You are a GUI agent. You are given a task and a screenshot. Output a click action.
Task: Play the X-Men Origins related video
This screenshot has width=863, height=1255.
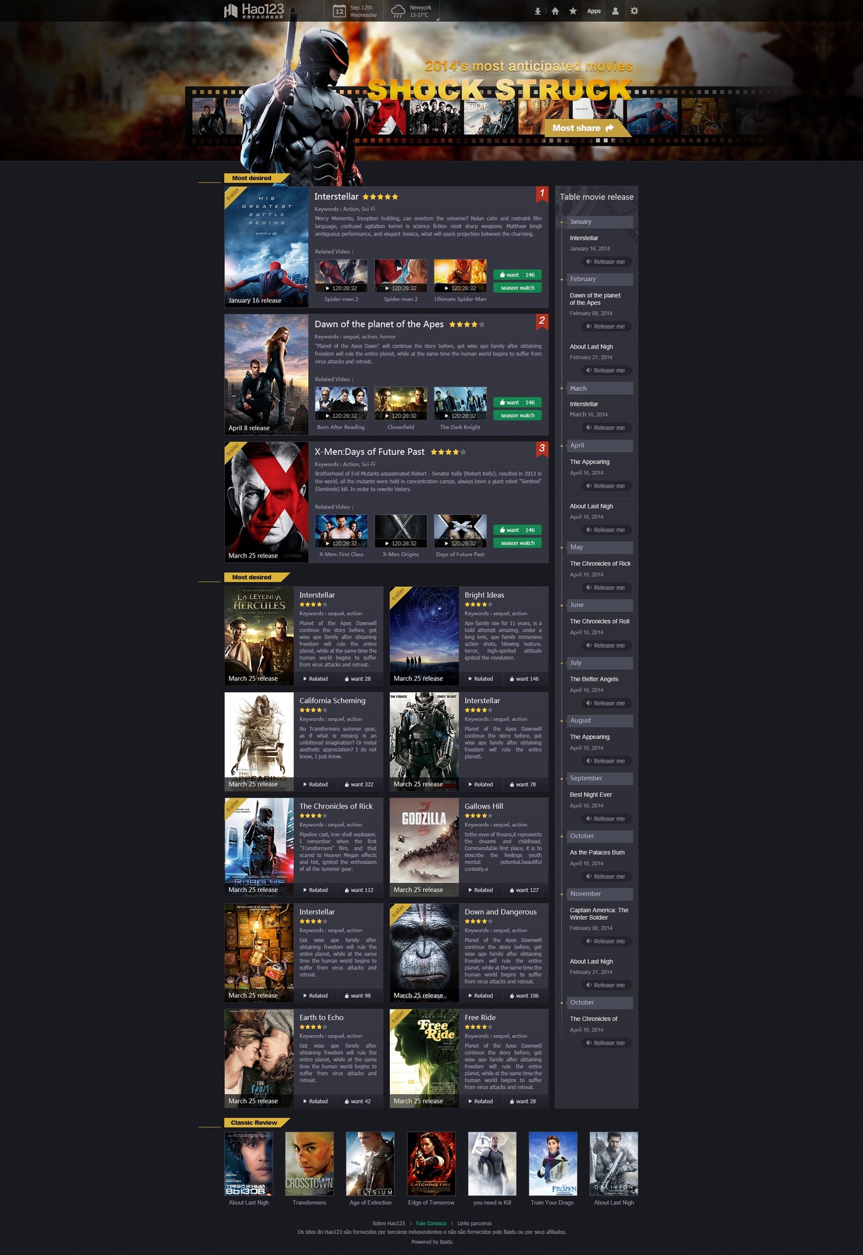pyautogui.click(x=401, y=531)
